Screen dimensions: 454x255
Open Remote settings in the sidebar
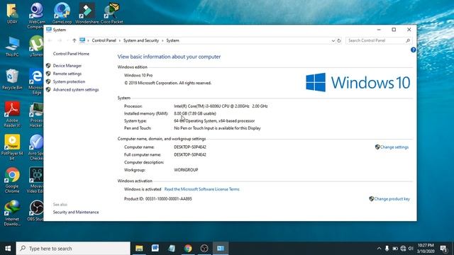coord(67,74)
